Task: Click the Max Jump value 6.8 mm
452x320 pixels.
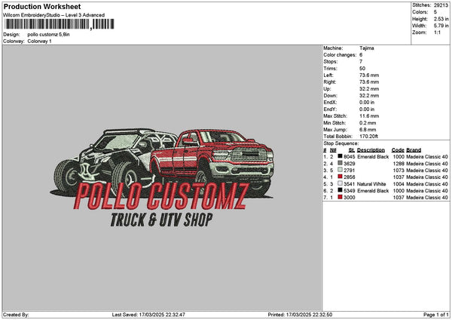Action: pyautogui.click(x=368, y=130)
